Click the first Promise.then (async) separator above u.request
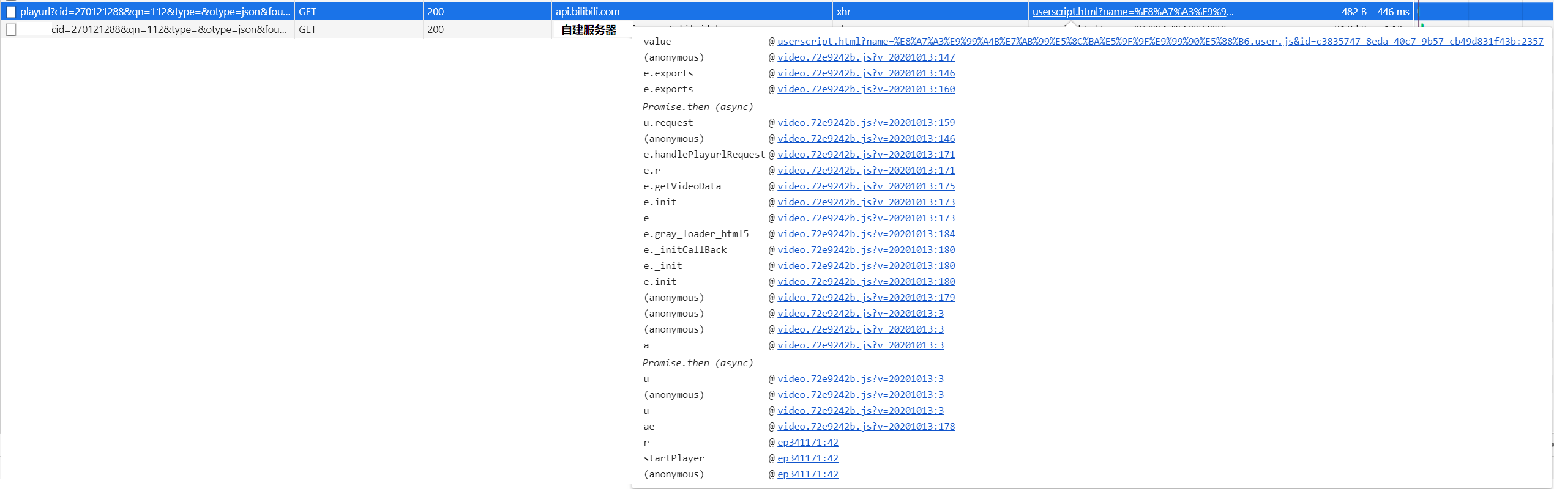The width and height of the screenshot is (1554, 489). point(698,106)
